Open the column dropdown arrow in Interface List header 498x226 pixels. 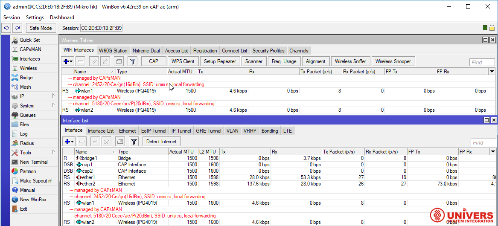pyautogui.click(x=493, y=152)
